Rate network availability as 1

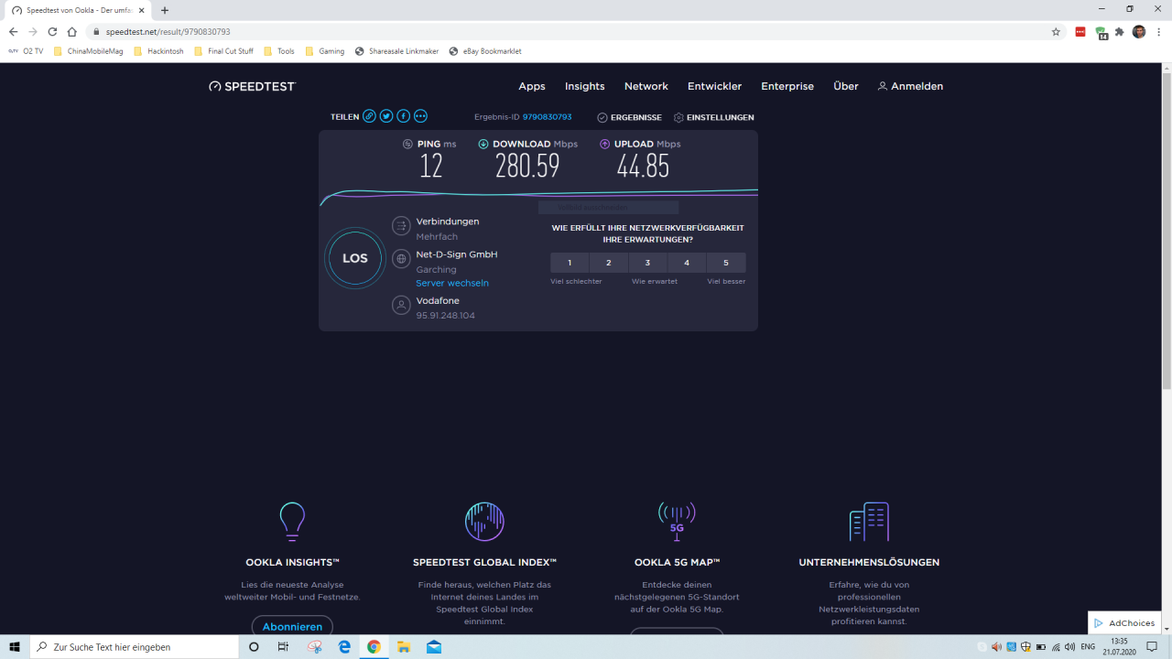pyautogui.click(x=570, y=263)
